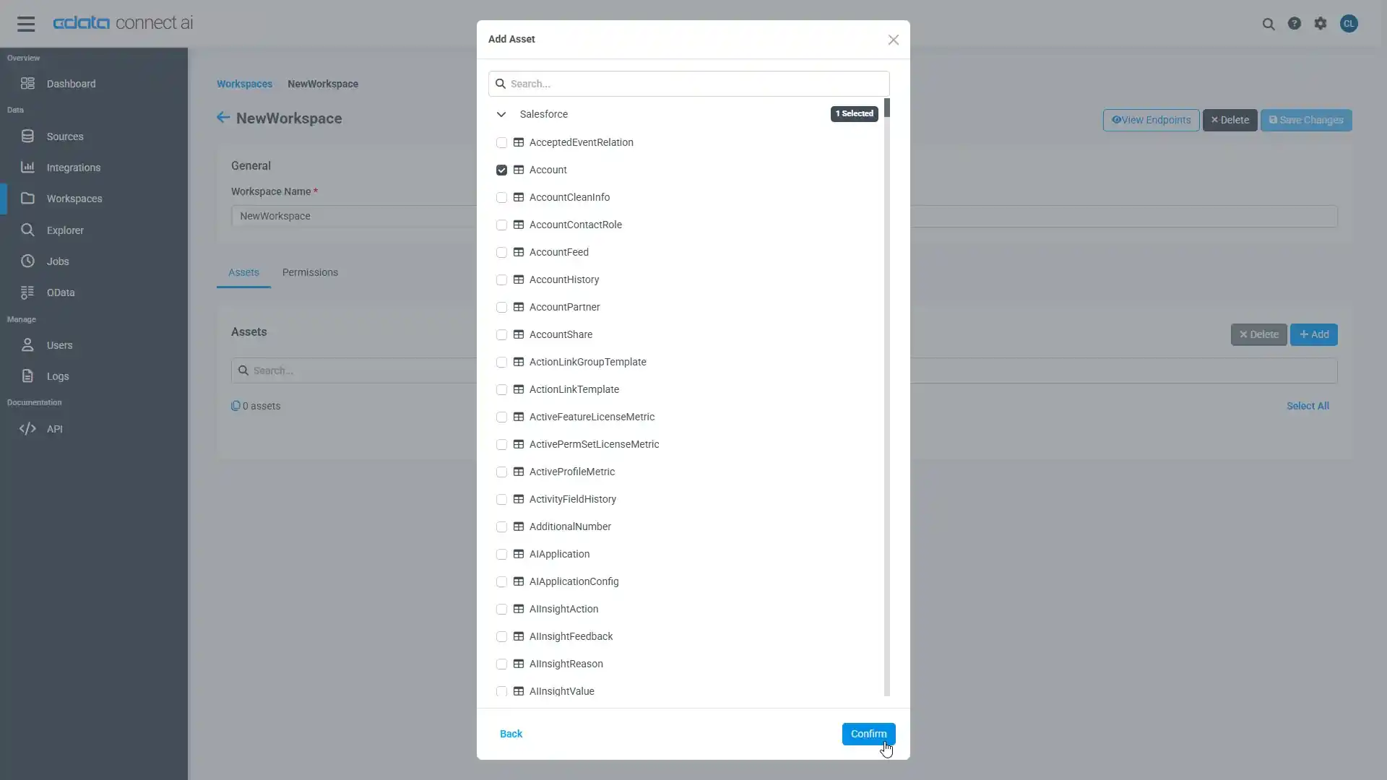The height and width of the screenshot is (780, 1387).
Task: Click the CL user avatar
Action: [x=1349, y=24]
